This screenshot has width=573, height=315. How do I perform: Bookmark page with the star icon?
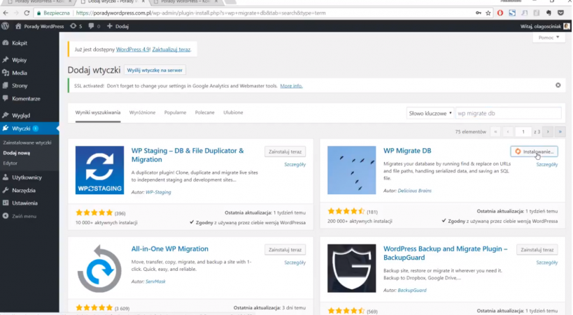(x=488, y=13)
